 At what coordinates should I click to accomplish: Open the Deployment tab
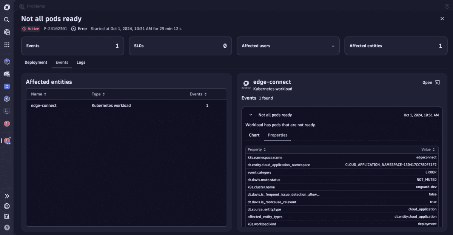click(x=36, y=62)
